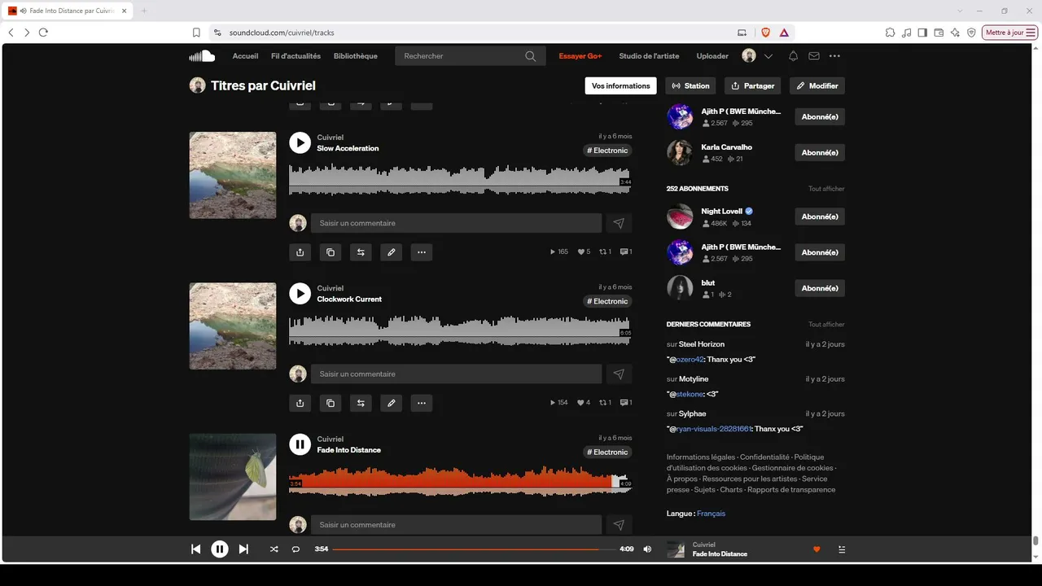The height and width of the screenshot is (586, 1042).
Task: Open the Brave Wallet icon
Action: pos(939,33)
